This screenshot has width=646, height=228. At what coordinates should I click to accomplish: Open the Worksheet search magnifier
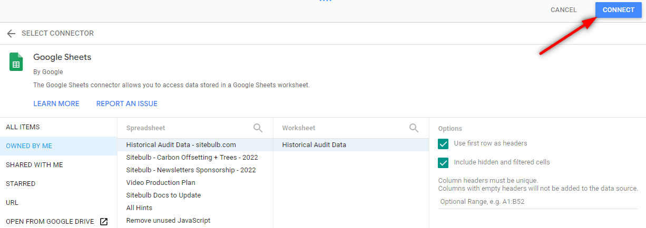[x=414, y=128]
